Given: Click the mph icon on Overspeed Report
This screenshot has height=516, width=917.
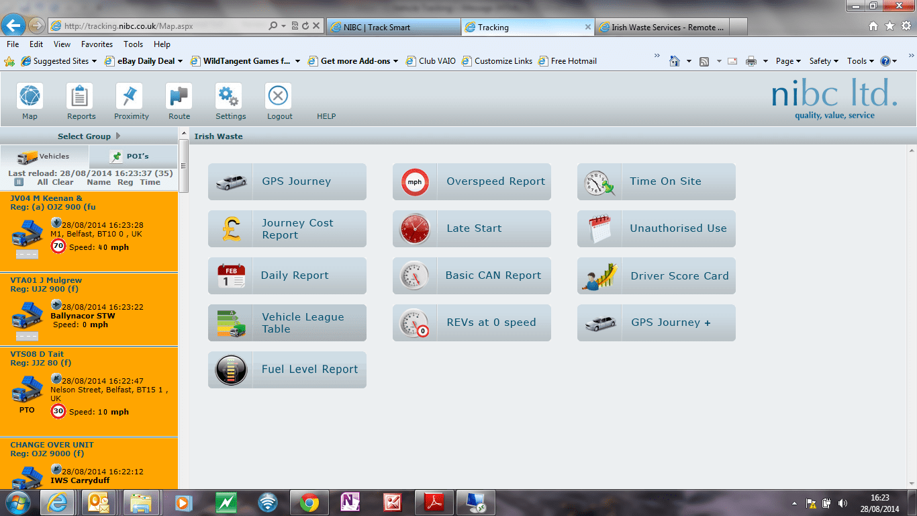Looking at the screenshot, I should tap(415, 181).
